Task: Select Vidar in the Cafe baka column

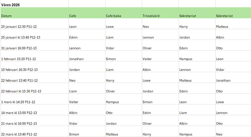Action: coord(110,48)
